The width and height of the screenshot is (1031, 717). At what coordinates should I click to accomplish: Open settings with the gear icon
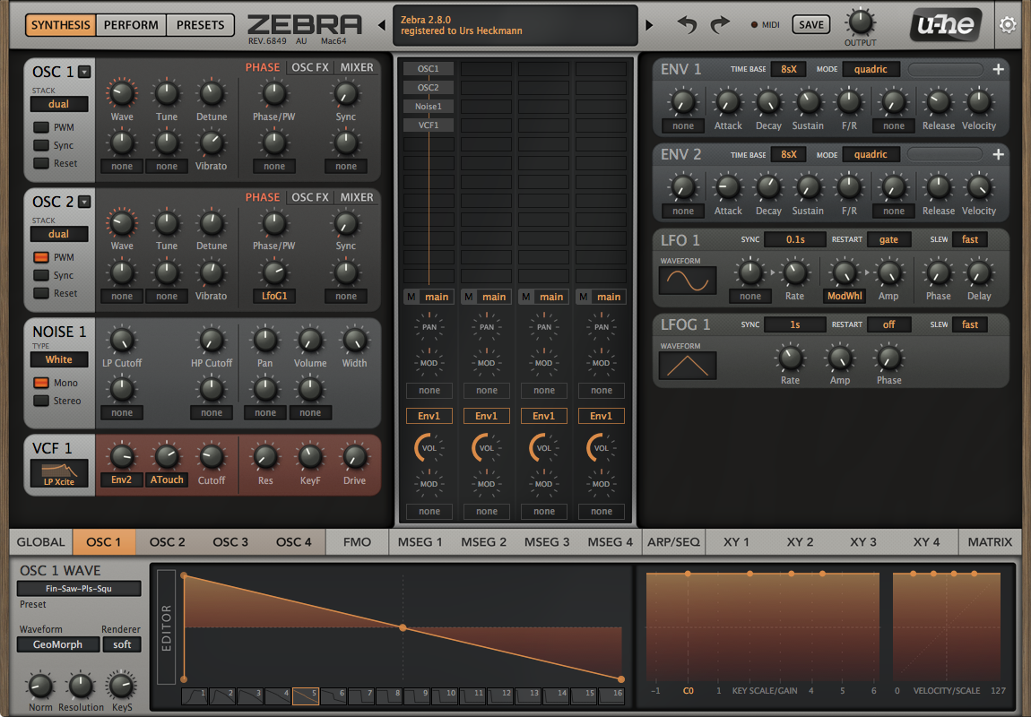1008,25
